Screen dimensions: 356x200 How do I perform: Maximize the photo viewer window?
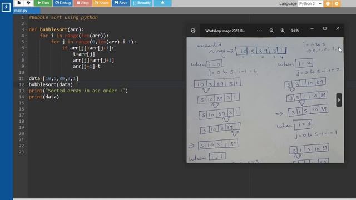click(325, 28)
